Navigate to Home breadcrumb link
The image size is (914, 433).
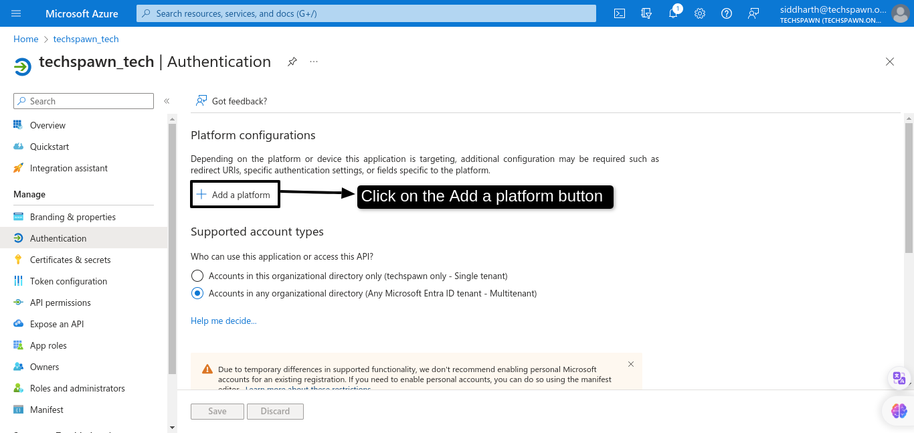(x=25, y=39)
